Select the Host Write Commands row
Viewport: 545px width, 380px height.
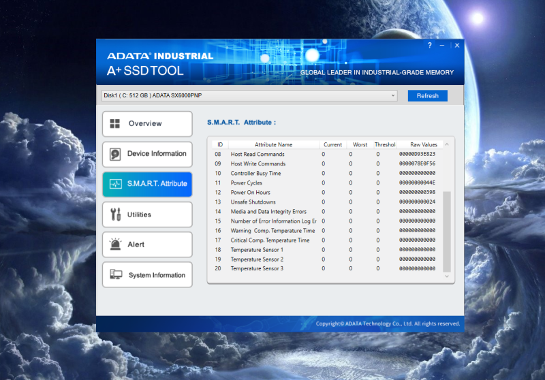pos(327,163)
